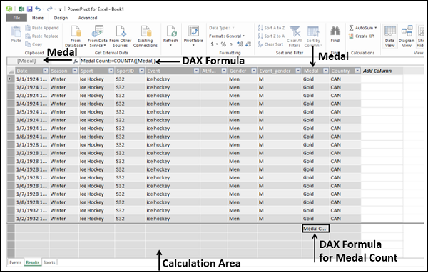Click the Copy button
Screen dimensions: 428x273
[x=34, y=44]
